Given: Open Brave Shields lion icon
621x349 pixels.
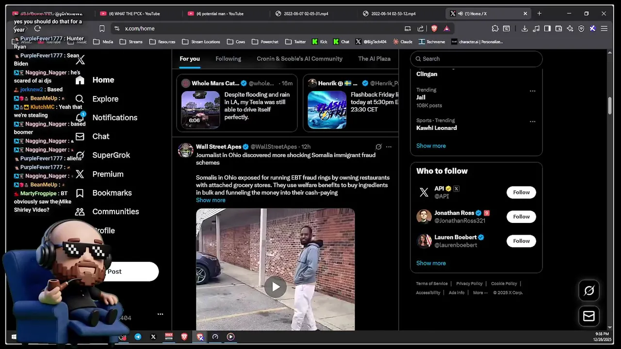Looking at the screenshot, I should coord(434,29).
